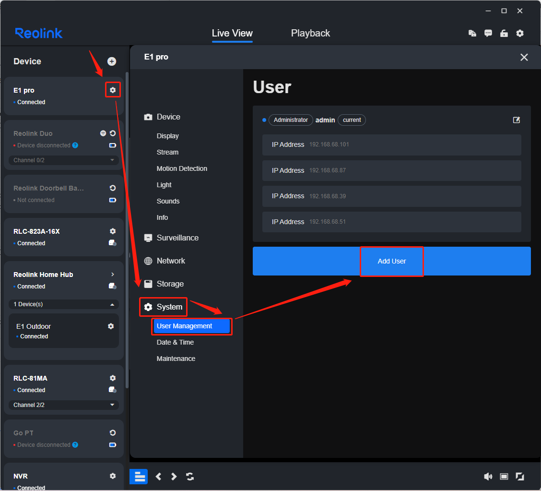Open Maintenance settings
The image size is (541, 491).
point(176,359)
